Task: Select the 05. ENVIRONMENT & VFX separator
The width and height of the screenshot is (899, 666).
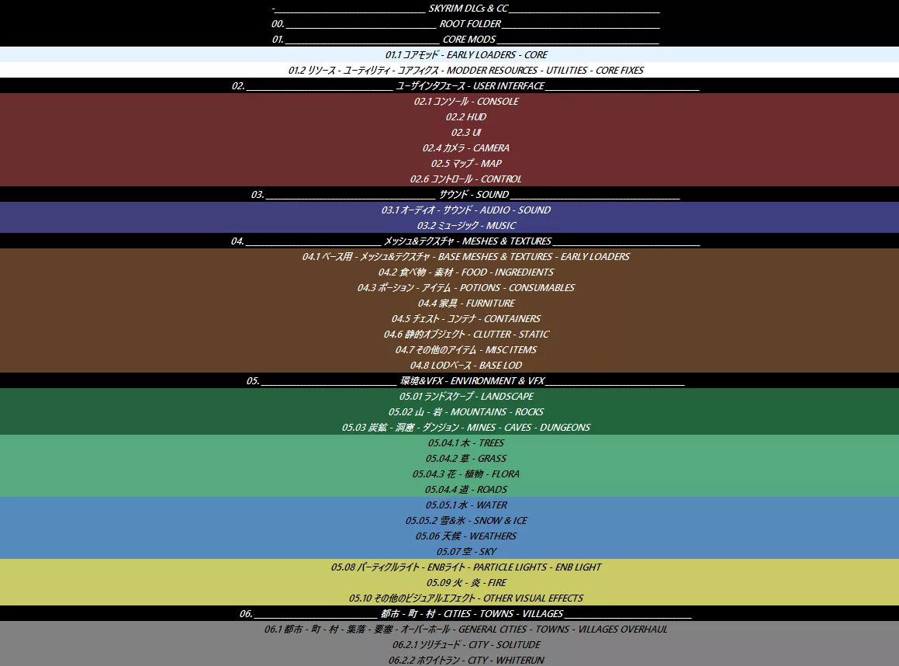Action: (450, 380)
